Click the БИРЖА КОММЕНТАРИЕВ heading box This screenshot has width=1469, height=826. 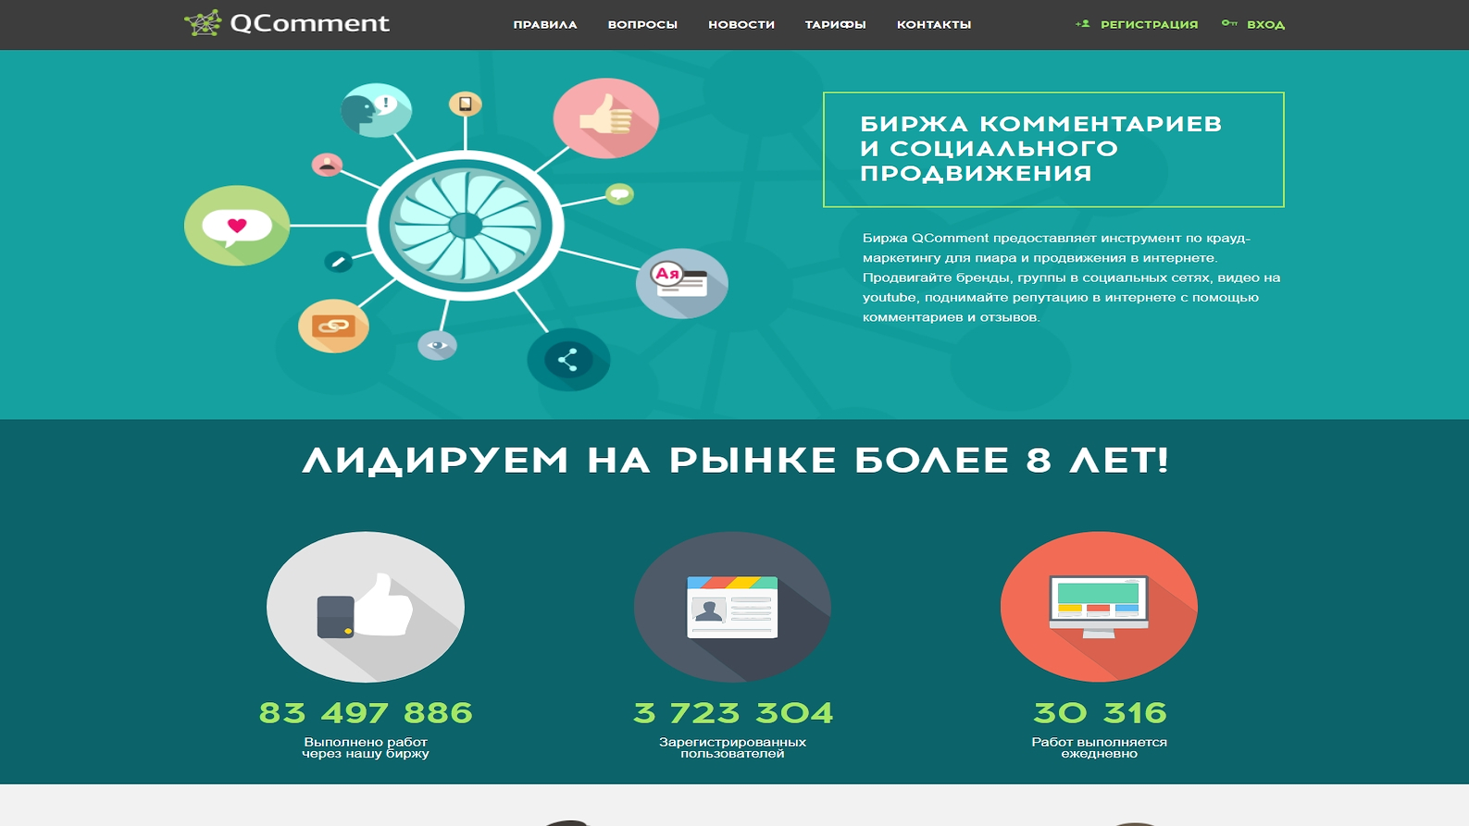pos(1053,149)
